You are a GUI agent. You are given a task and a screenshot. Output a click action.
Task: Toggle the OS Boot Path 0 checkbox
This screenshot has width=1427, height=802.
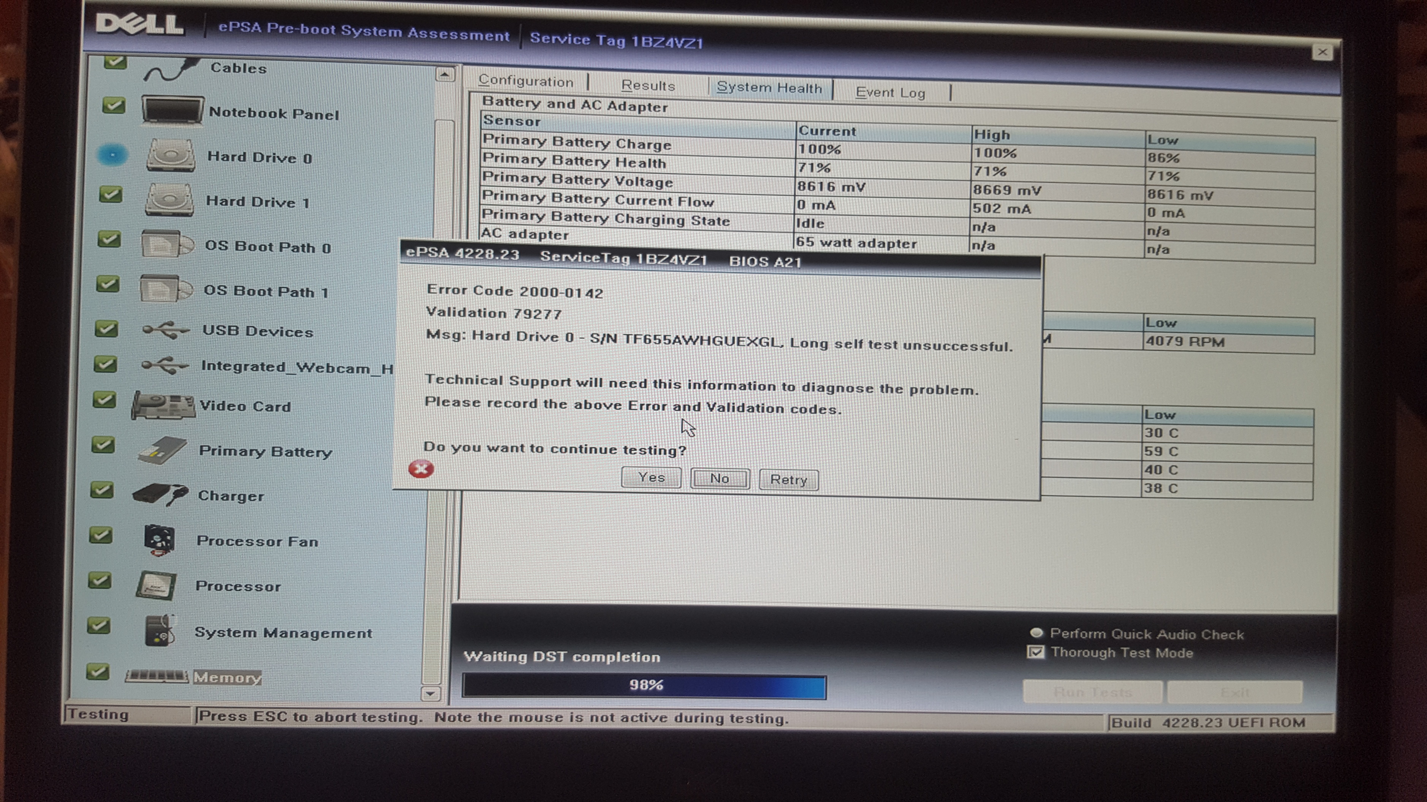[x=109, y=239]
